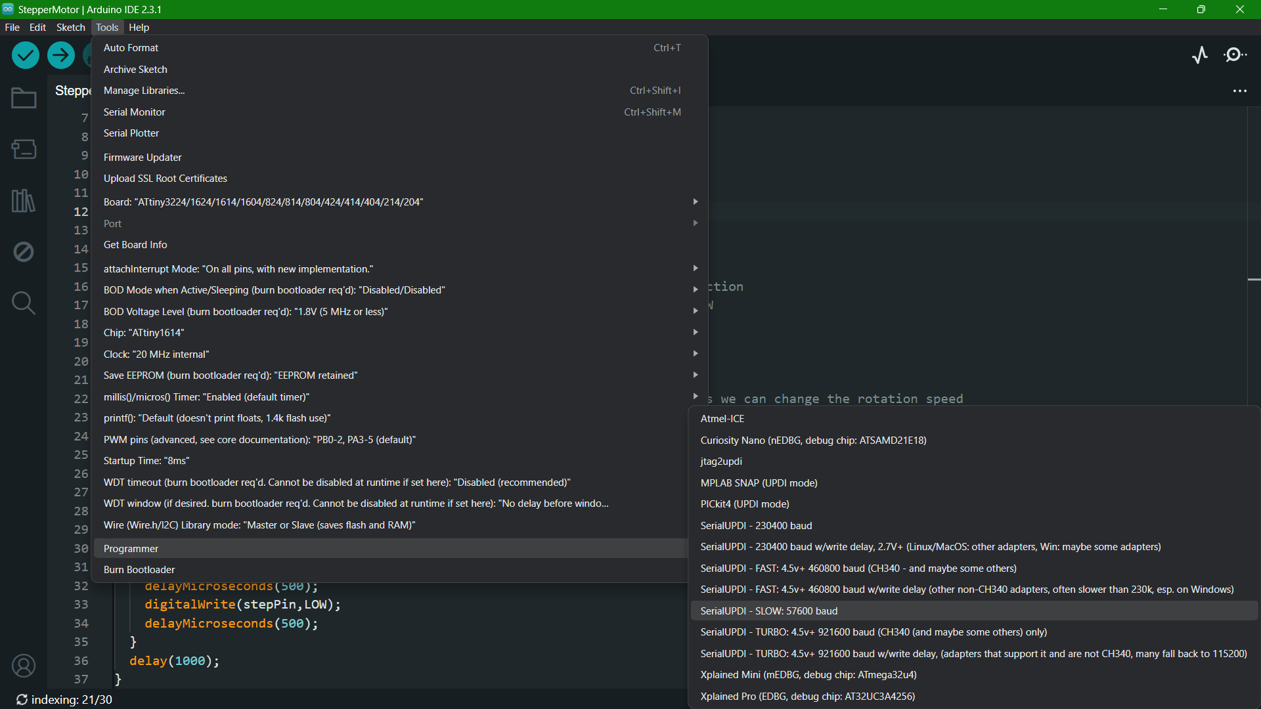The width and height of the screenshot is (1261, 709).
Task: Select Curiosity Nano nEDBG programmer
Action: click(975, 440)
